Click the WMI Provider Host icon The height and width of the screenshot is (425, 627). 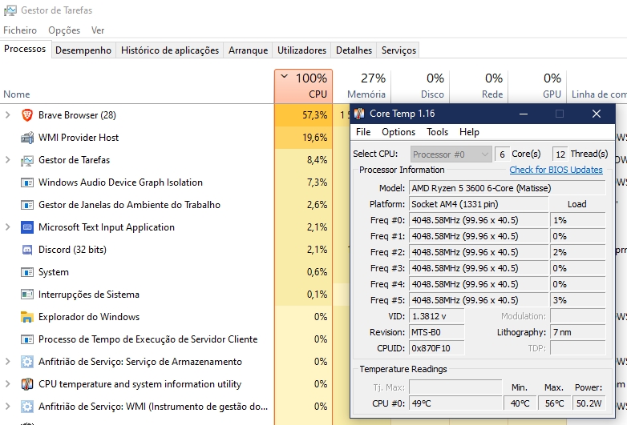(26, 138)
